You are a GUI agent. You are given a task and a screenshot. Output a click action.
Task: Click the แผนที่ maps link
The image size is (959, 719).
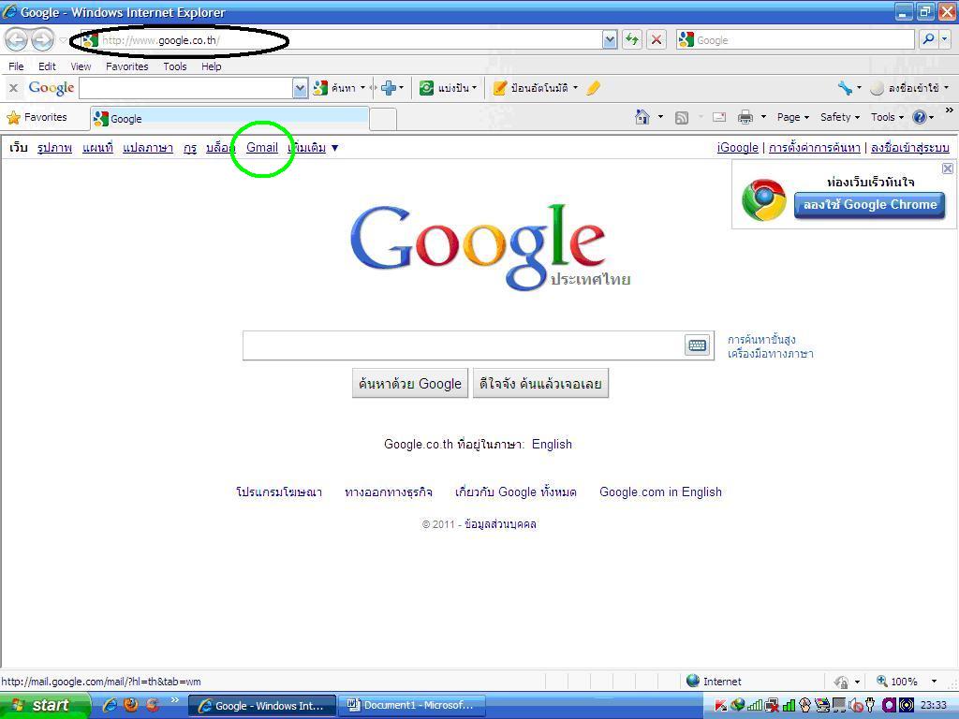coord(97,147)
